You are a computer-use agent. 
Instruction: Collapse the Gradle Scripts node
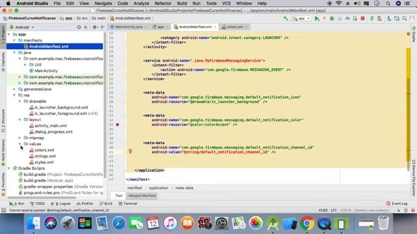9,168
